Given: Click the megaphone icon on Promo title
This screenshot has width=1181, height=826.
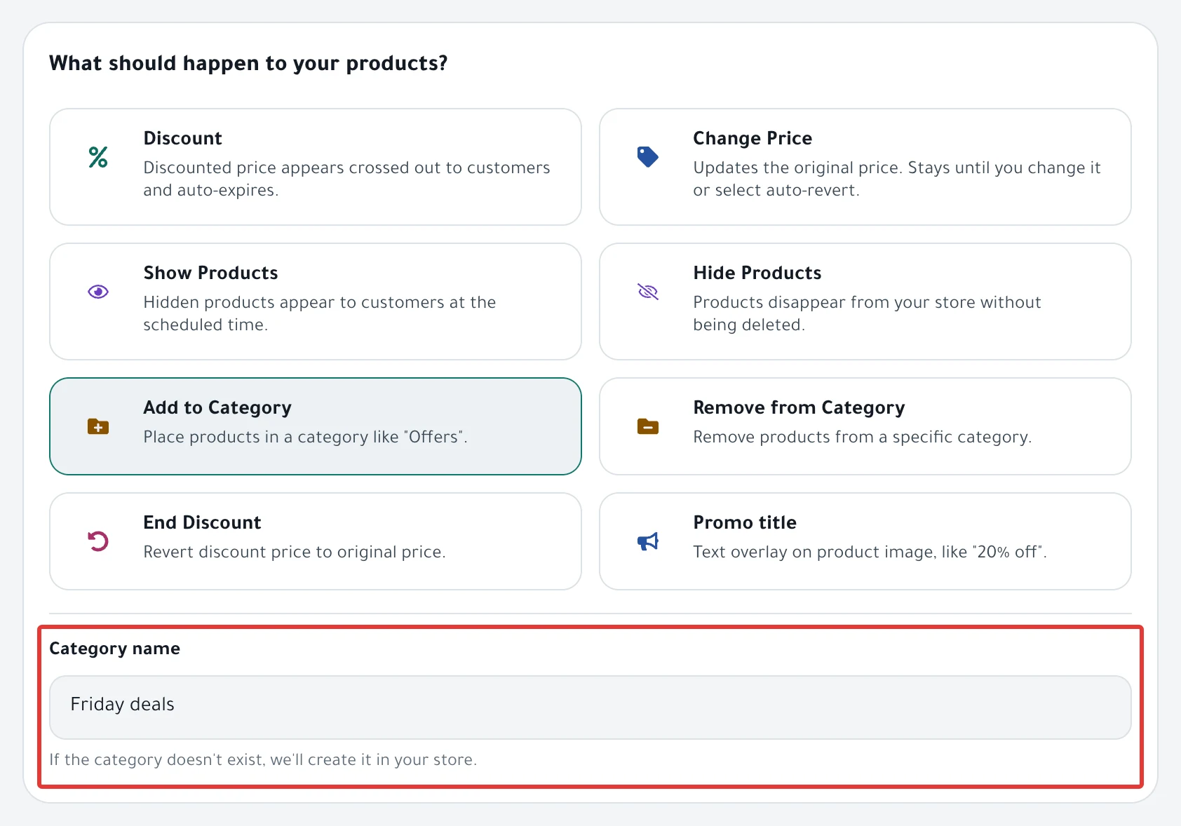Looking at the screenshot, I should (x=648, y=541).
